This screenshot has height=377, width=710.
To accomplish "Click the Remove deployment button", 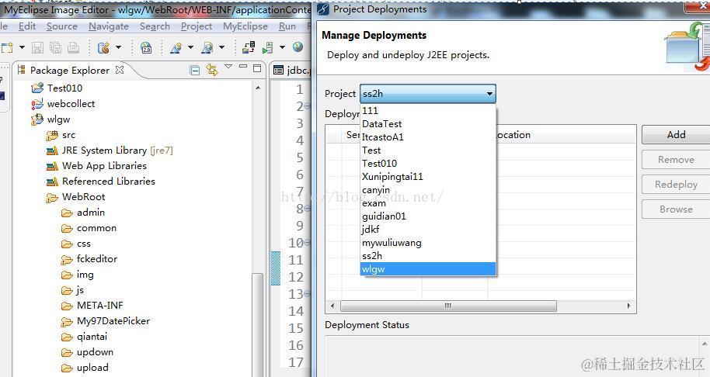I will point(676,160).
